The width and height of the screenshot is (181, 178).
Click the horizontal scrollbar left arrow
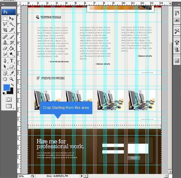coord(85,176)
